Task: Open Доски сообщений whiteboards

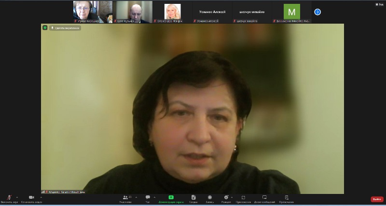Action: pos(264,199)
